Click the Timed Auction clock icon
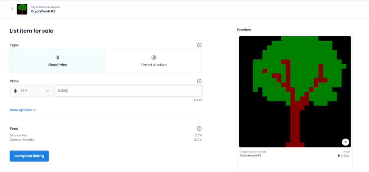 [x=154, y=57]
